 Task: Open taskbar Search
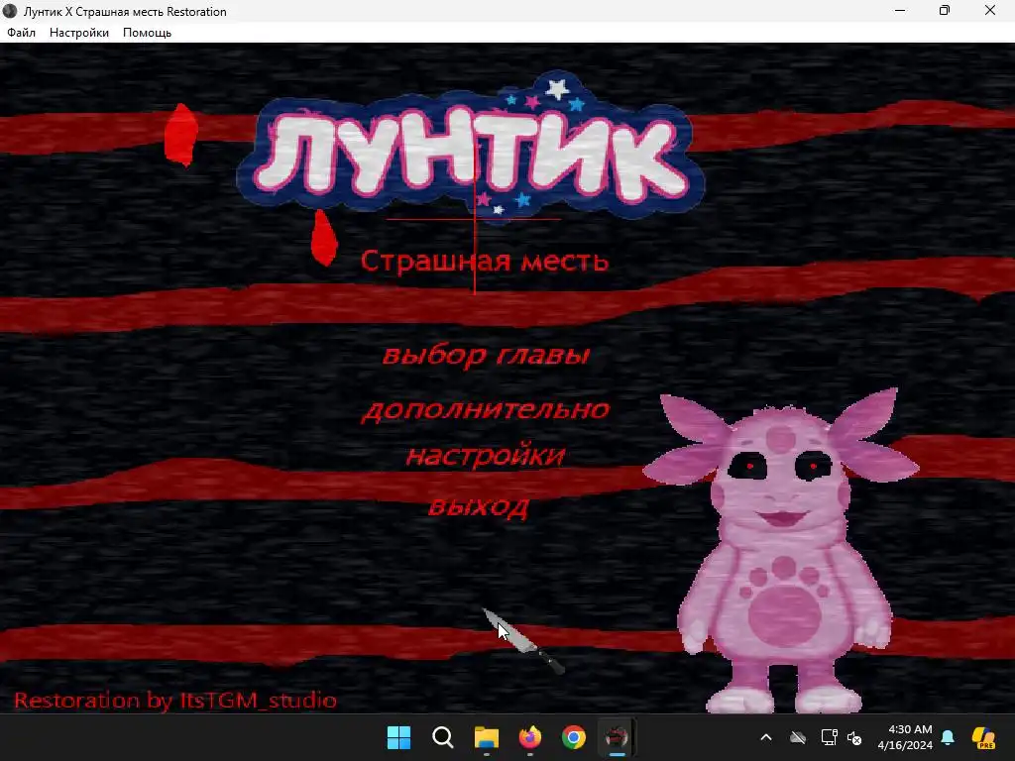tap(443, 737)
